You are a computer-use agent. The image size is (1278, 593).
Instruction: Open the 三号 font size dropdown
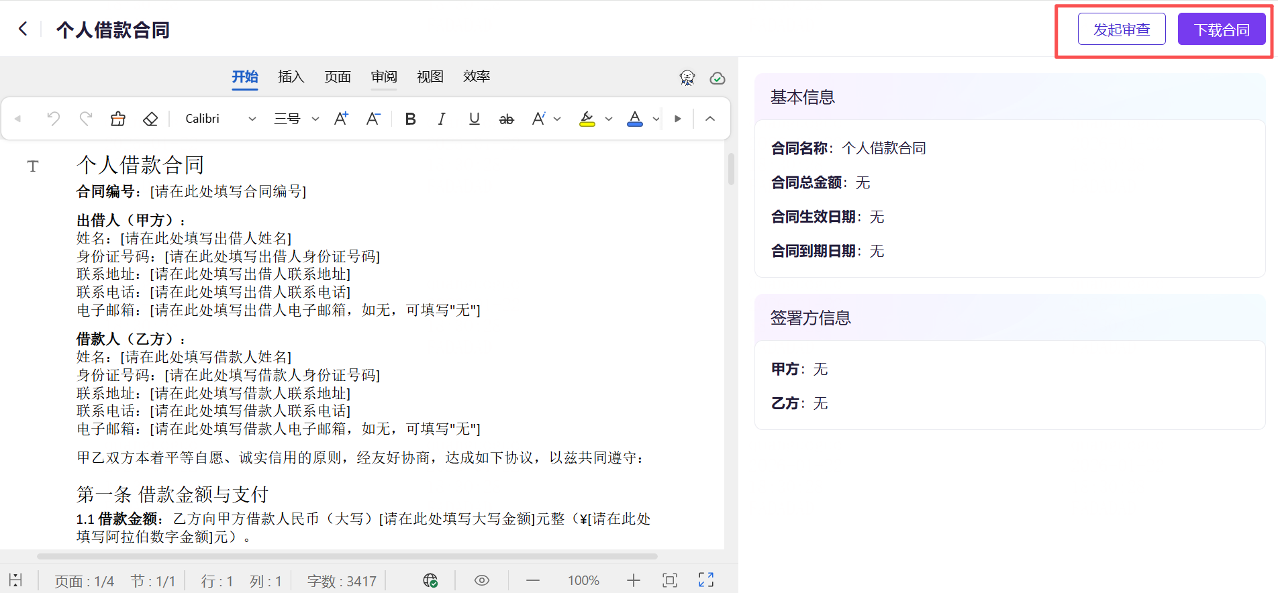[296, 119]
